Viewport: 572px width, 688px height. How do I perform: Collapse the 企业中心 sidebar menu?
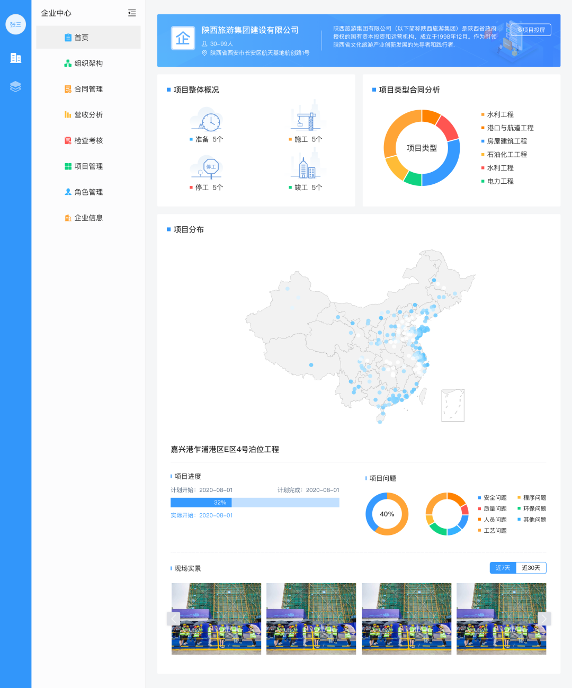(132, 13)
